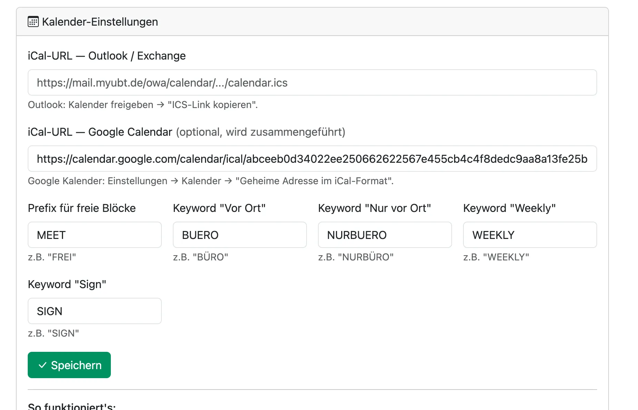Click the Keyword "Nur vor Ort" label
Viewport: 638px width, 410px height.
(374, 208)
